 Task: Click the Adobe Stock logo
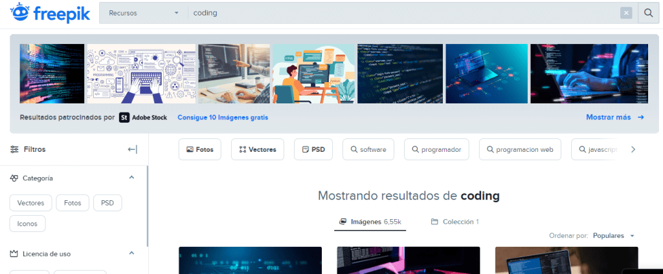click(x=143, y=118)
